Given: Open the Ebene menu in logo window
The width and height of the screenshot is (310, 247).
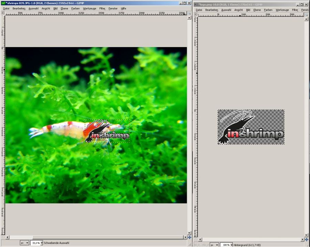Looking at the screenshot, I should point(257,10).
